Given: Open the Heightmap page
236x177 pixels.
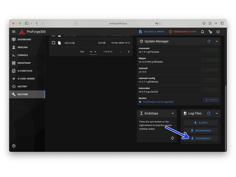Looking at the screenshot, I should click(27, 63).
